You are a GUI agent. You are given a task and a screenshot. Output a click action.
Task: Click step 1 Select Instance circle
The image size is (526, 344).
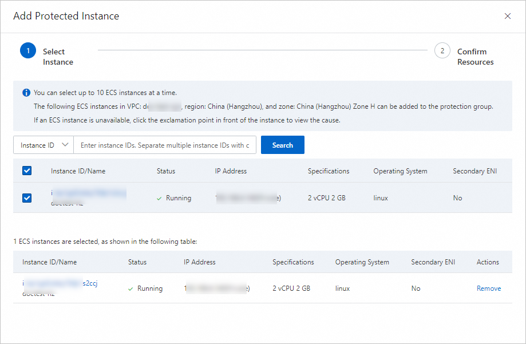click(x=28, y=51)
